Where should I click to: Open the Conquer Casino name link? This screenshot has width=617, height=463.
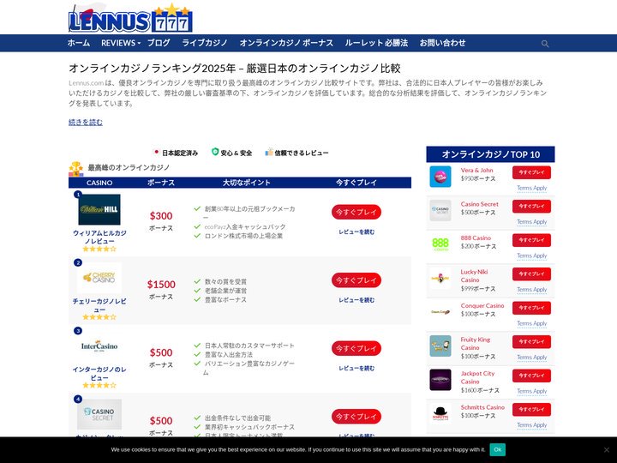coord(482,305)
